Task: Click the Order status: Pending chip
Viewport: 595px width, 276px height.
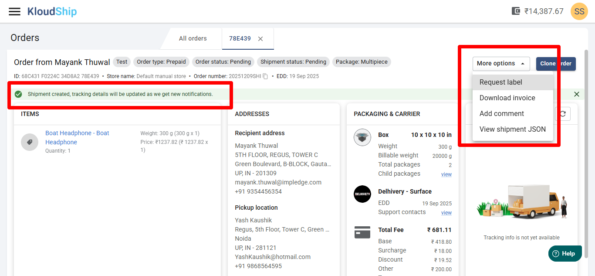Action: (x=223, y=62)
